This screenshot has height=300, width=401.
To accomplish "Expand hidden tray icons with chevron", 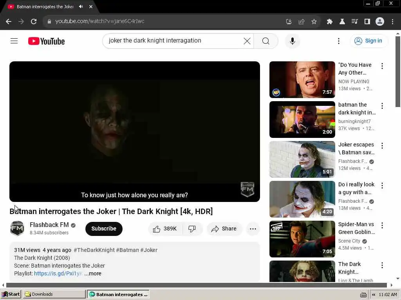I will point(374,295).
